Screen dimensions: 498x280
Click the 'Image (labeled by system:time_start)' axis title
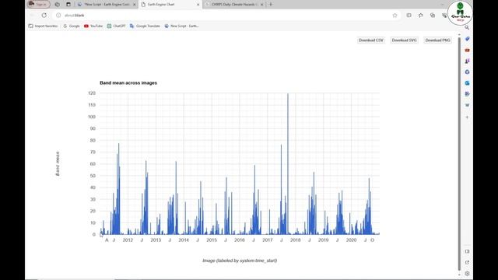(x=240, y=261)
